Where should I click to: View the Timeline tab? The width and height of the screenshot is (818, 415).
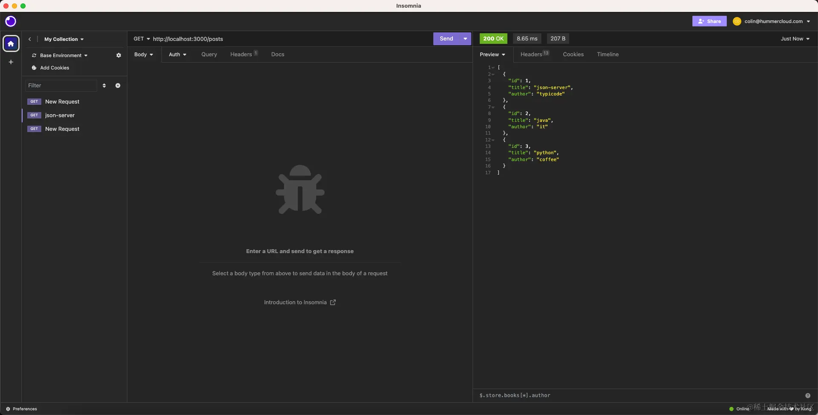(x=608, y=55)
